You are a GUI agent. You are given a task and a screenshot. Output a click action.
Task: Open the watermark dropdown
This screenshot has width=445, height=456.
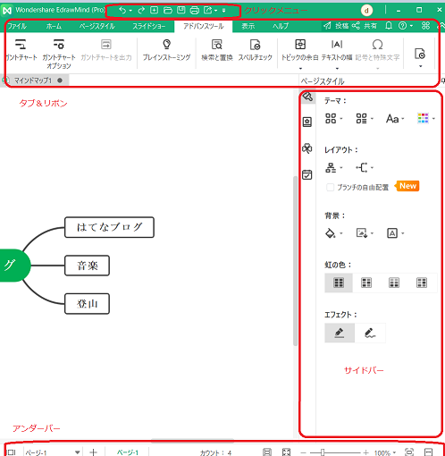tap(395, 233)
